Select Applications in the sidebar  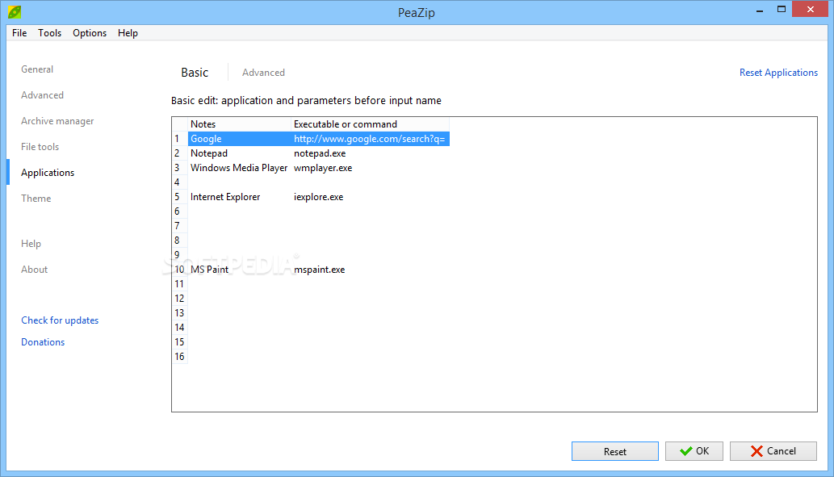(x=48, y=173)
